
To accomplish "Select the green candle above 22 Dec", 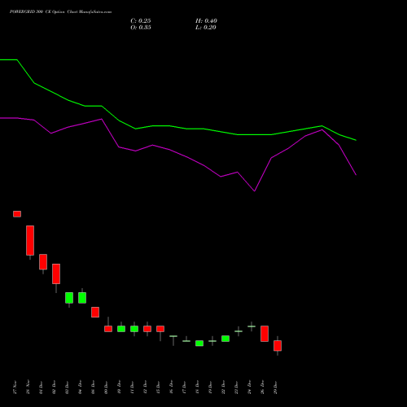I will 225,339.
